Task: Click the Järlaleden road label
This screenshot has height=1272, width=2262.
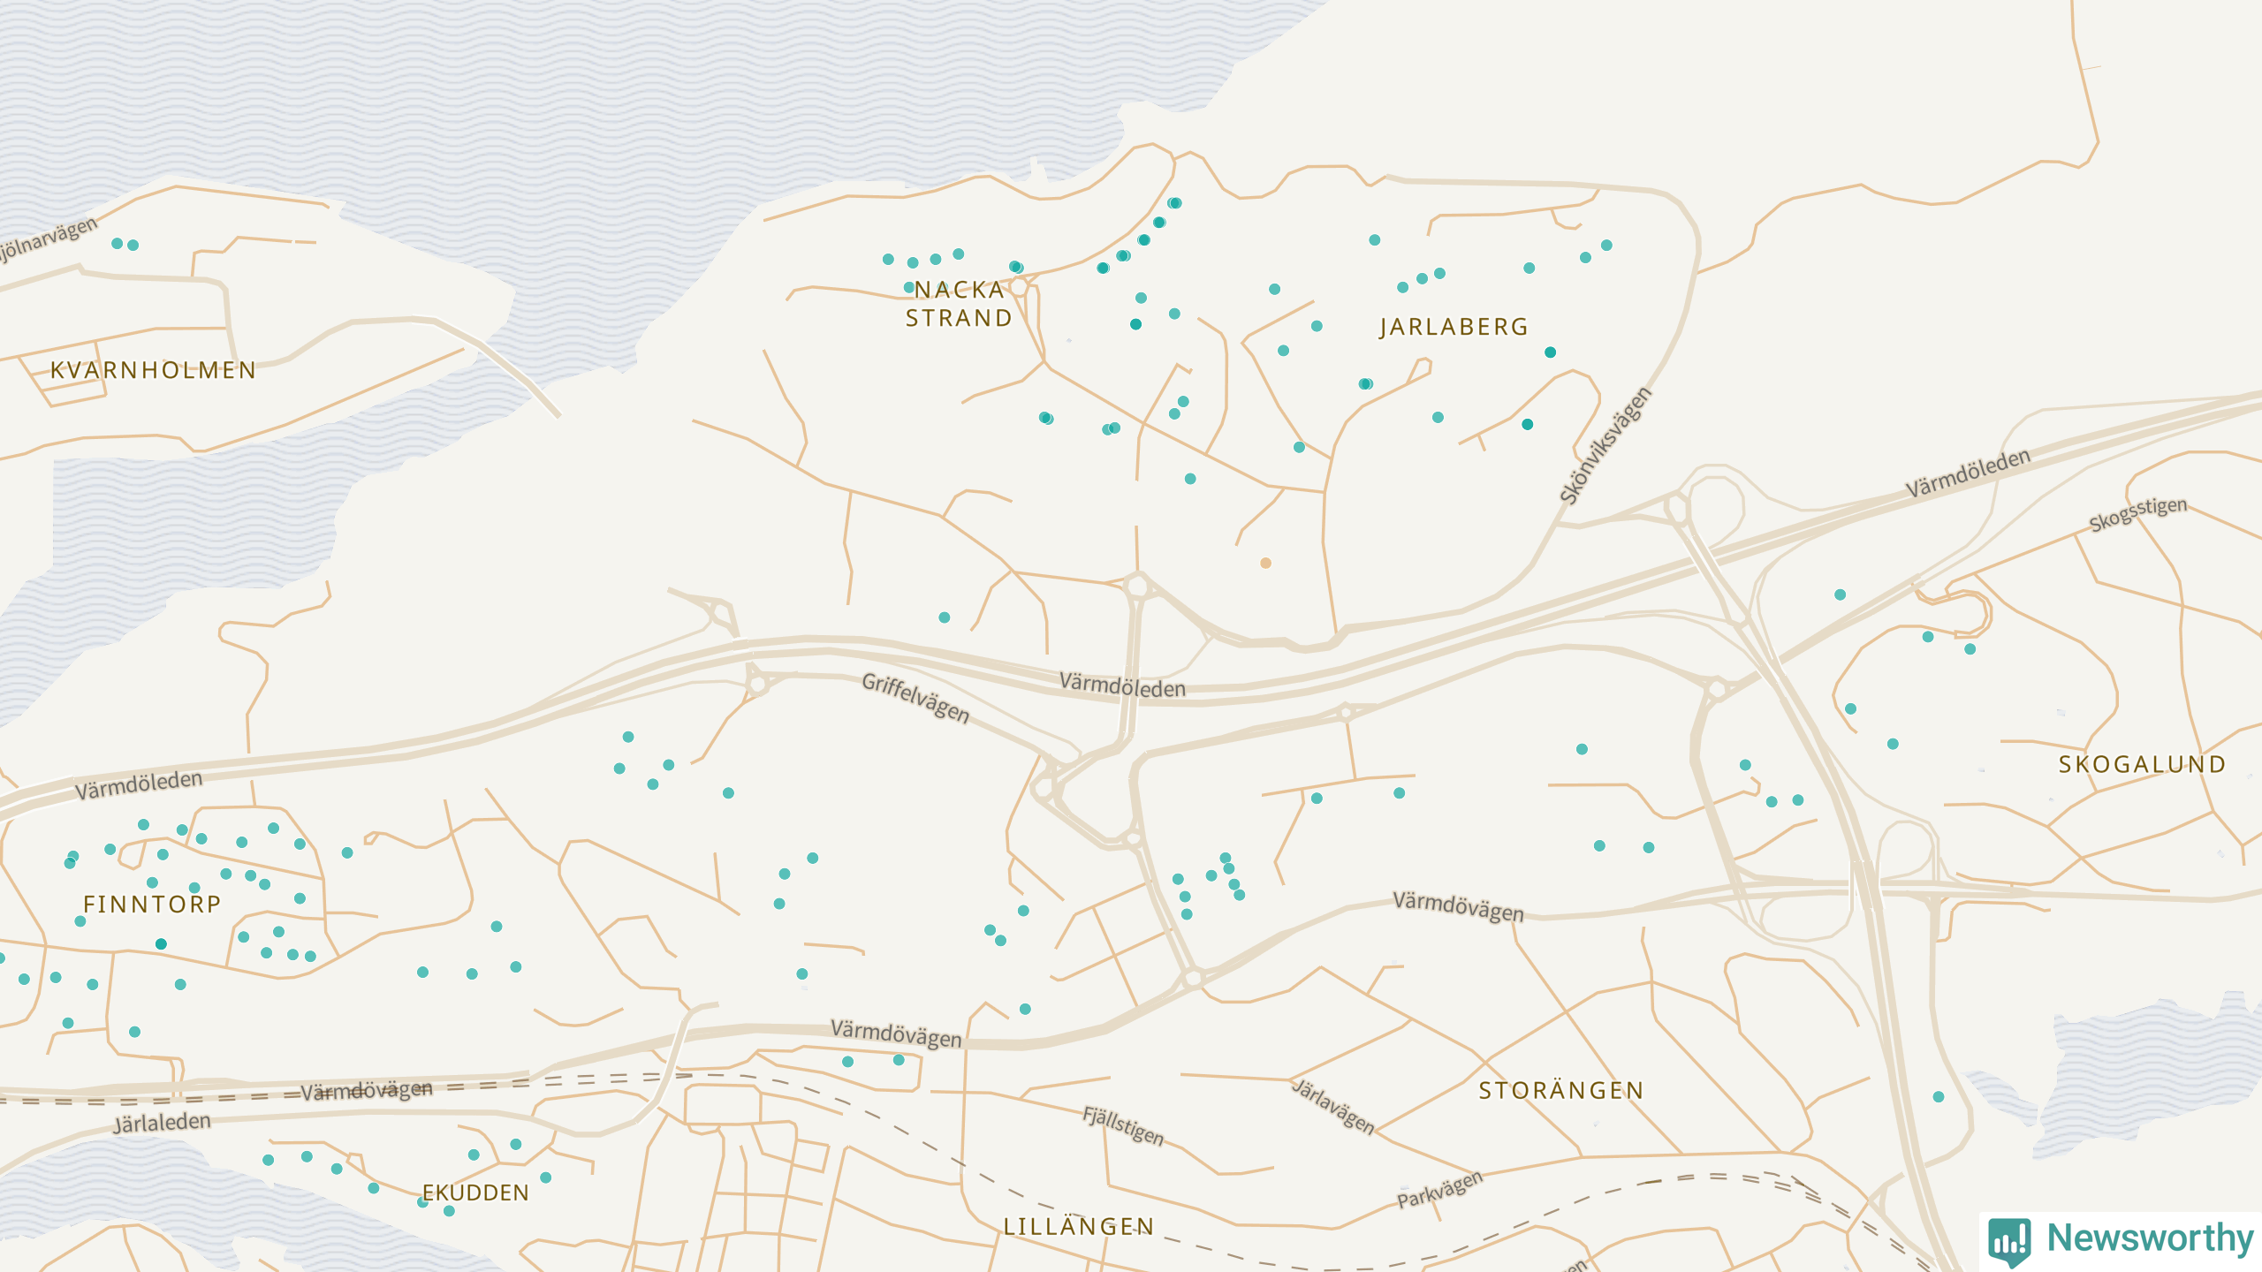Action: pos(162,1122)
